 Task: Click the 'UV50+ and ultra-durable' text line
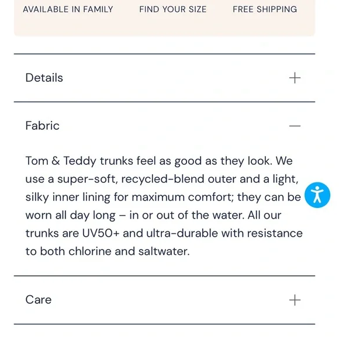(164, 233)
